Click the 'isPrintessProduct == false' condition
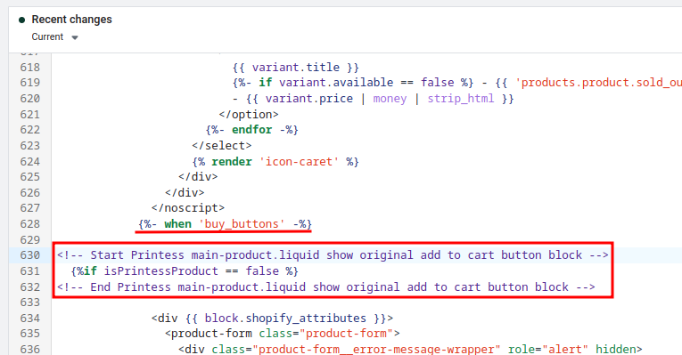This screenshot has width=682, height=355. click(192, 270)
